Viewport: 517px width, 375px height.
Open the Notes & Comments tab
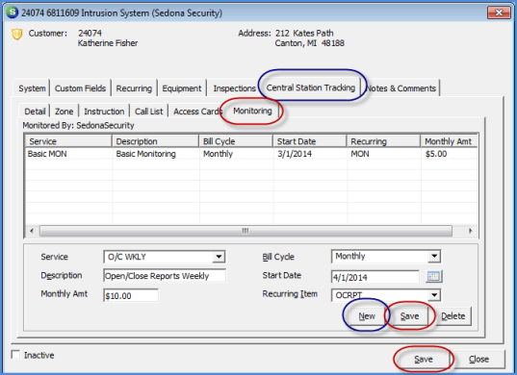401,88
